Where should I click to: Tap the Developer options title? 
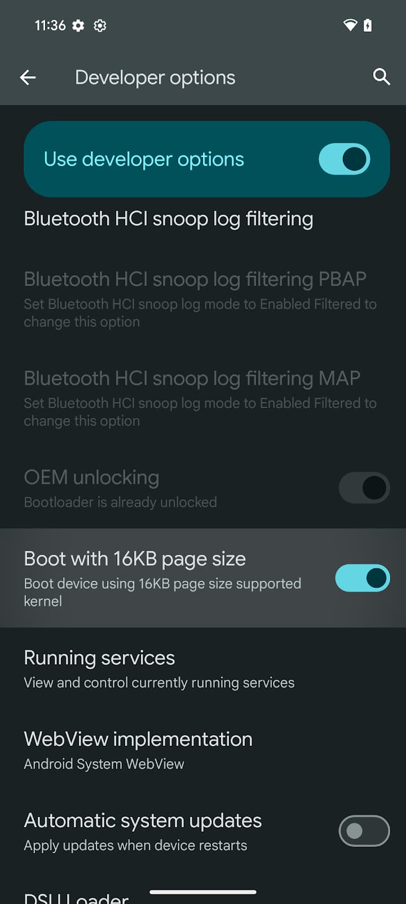click(155, 77)
